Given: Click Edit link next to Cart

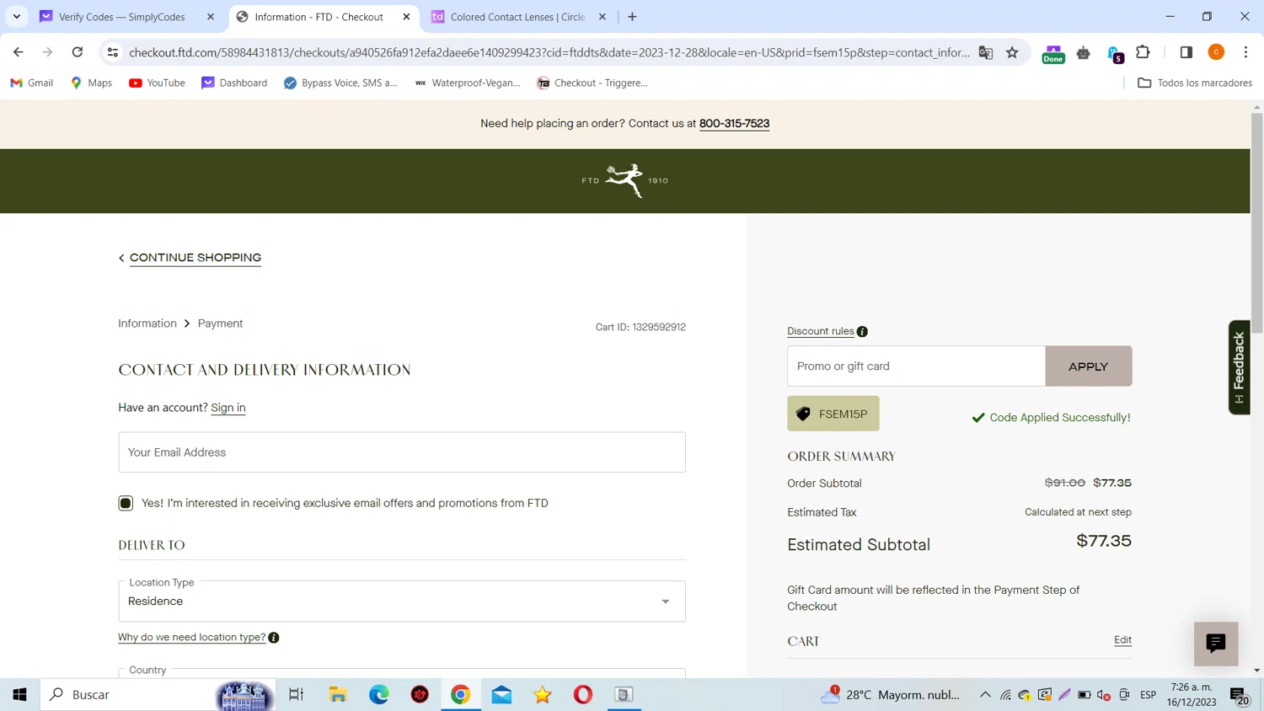Looking at the screenshot, I should 1122,640.
